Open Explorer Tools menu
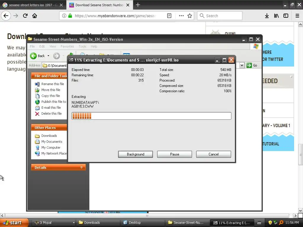Viewport: 303px width, 227px height. point(82,46)
